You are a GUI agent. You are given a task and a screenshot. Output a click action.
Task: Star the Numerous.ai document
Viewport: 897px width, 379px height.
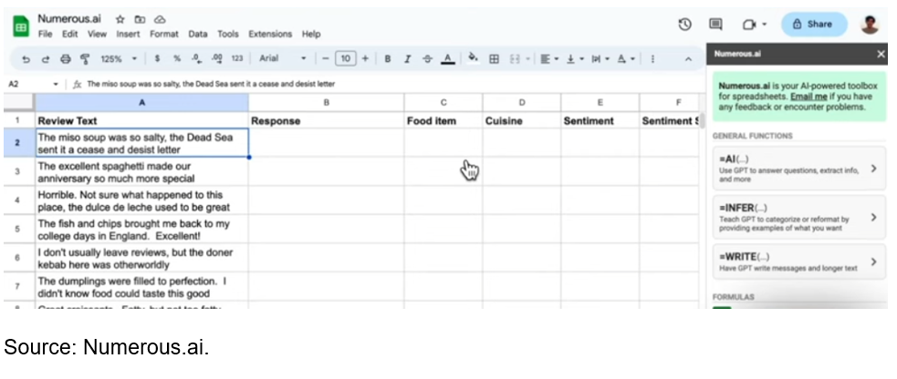tap(120, 18)
